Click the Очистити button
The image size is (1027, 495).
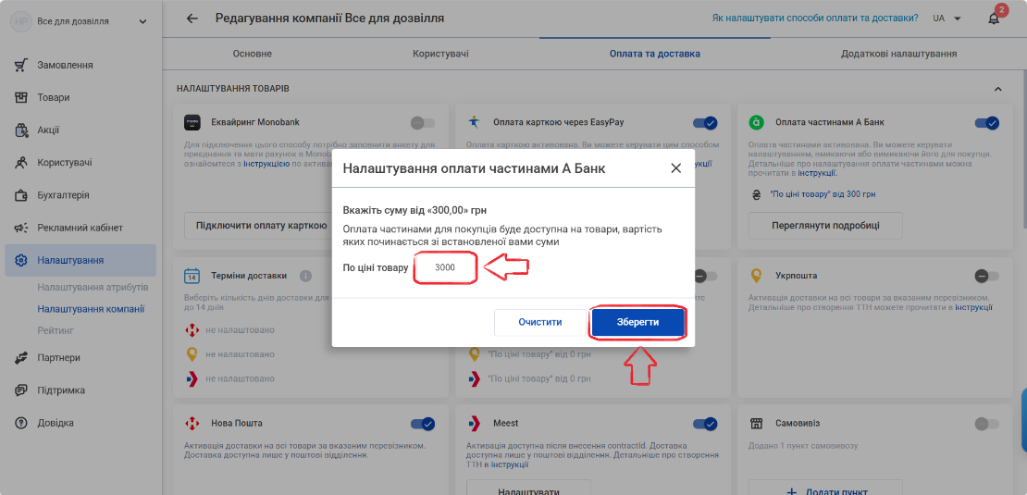[540, 323]
